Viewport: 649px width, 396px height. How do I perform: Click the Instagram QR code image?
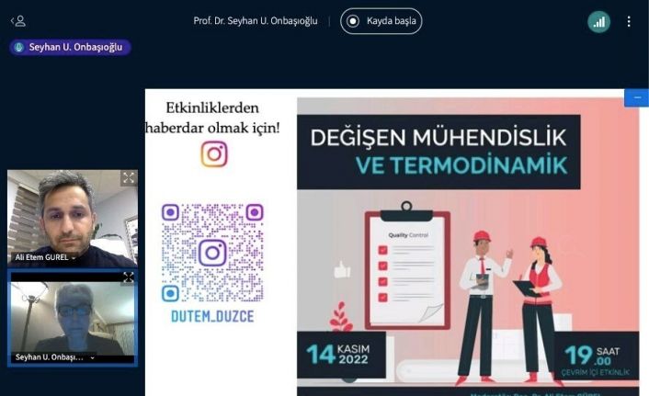pos(212,253)
